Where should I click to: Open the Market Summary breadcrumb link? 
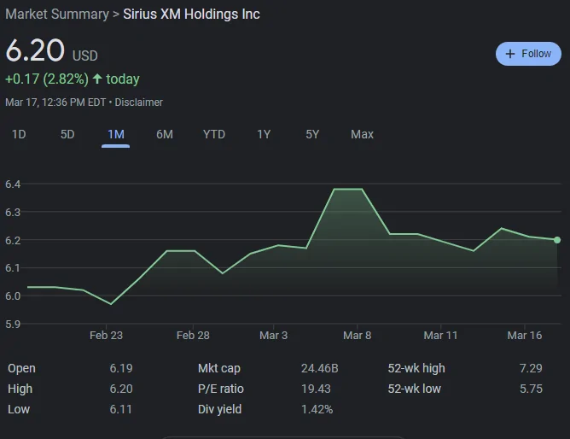[57, 15]
